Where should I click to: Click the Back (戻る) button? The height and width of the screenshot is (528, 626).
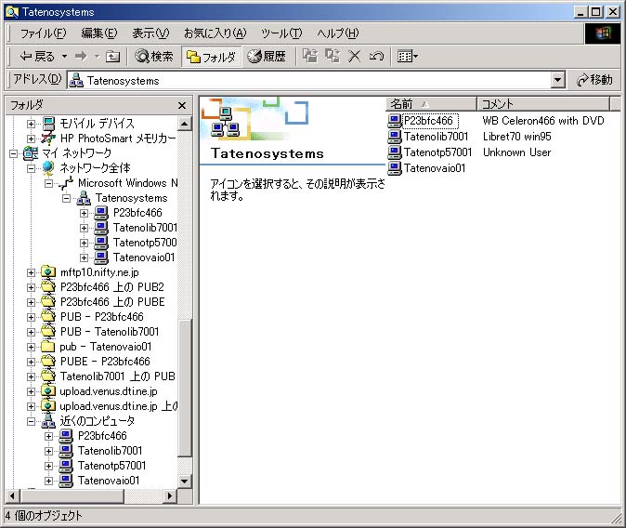(37, 57)
